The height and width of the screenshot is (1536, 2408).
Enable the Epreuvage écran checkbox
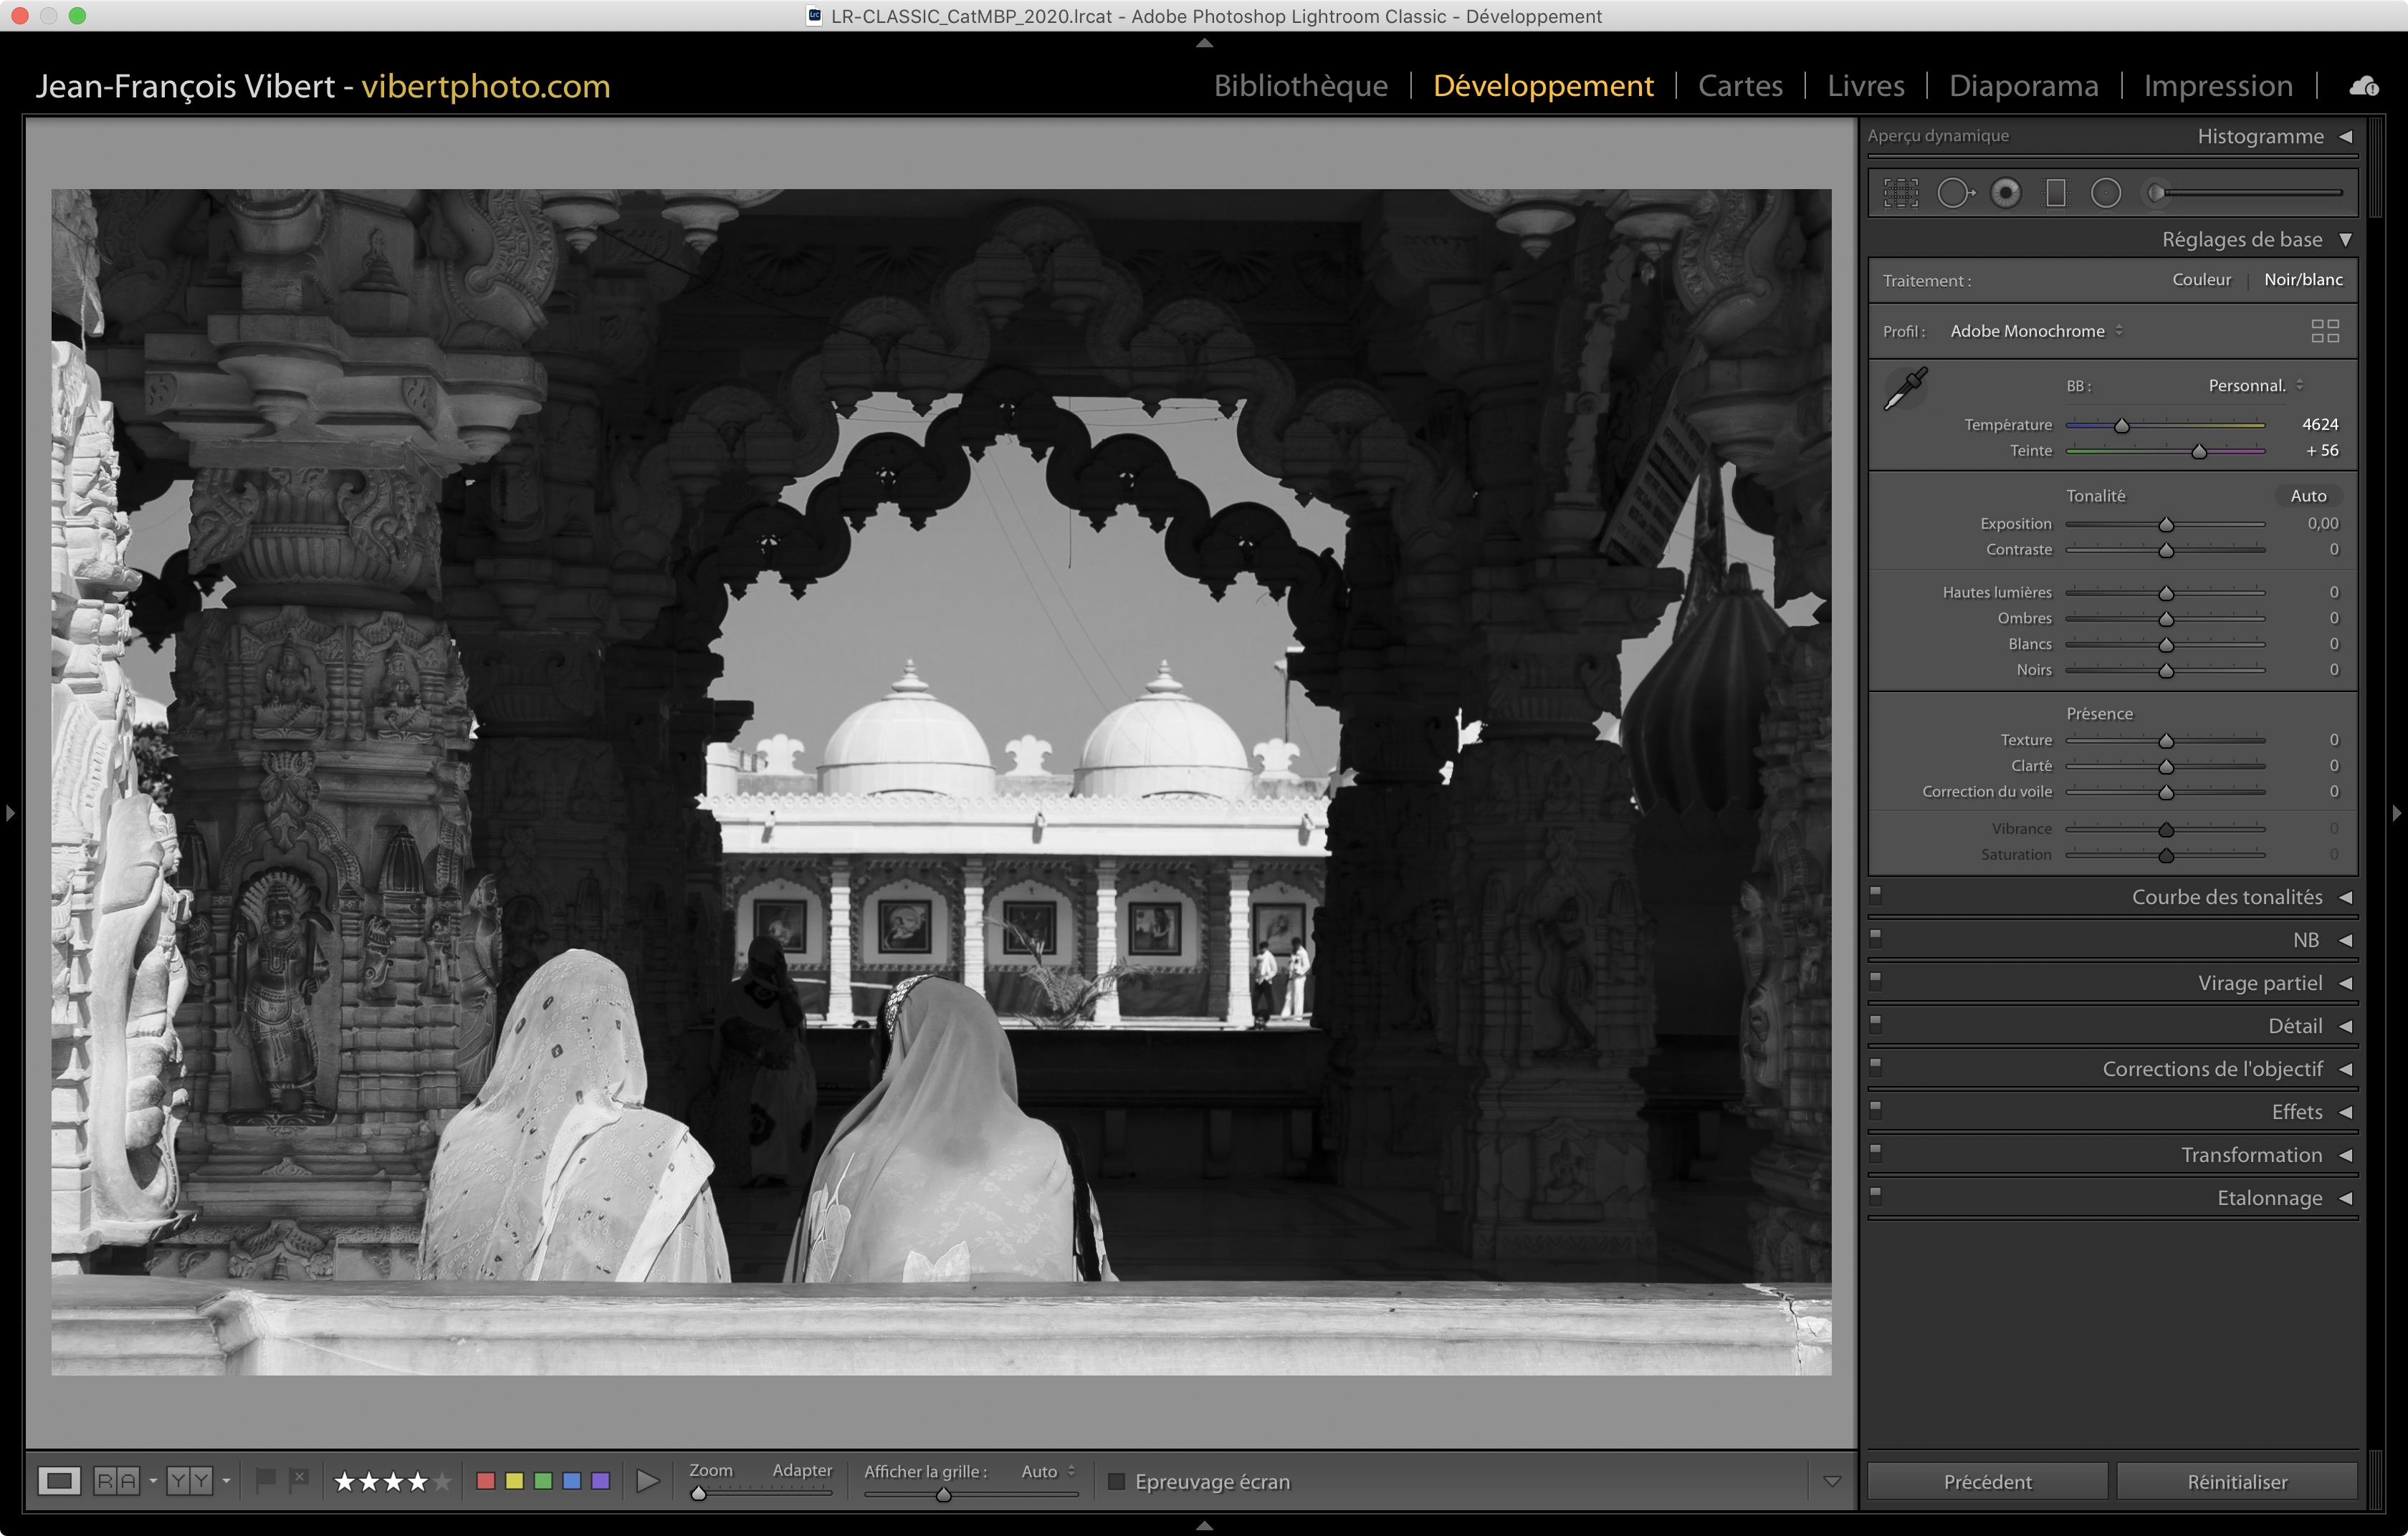click(1117, 1481)
